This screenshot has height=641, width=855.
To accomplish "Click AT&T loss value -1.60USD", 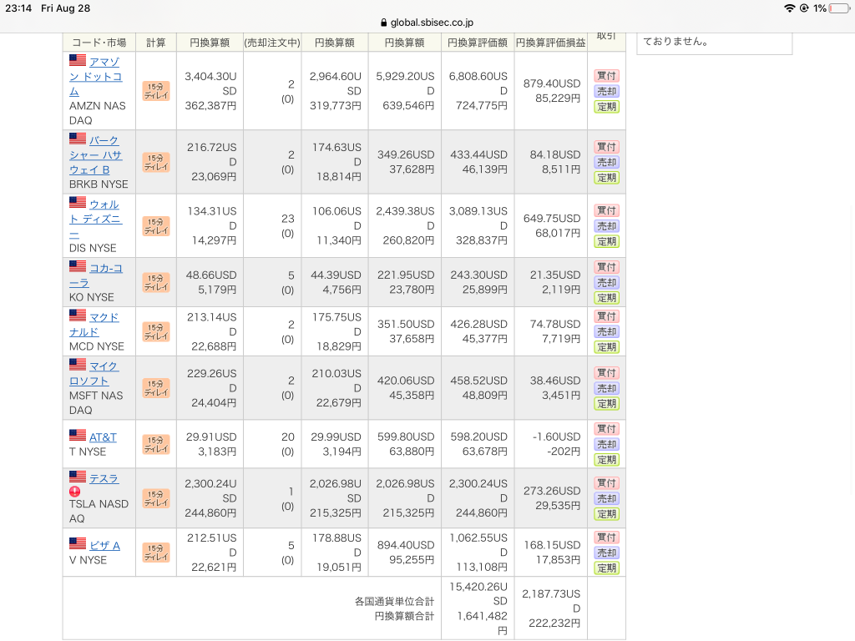I will (556, 437).
